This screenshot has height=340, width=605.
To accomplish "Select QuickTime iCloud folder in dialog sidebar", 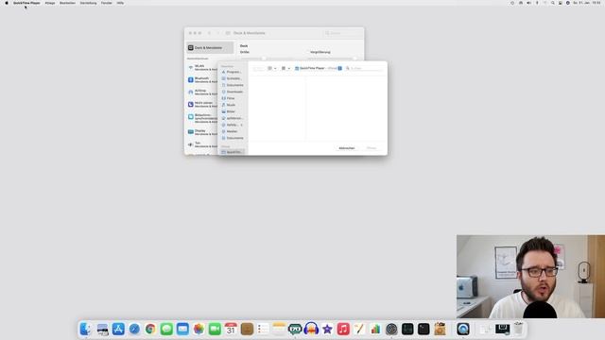I will pyautogui.click(x=233, y=152).
